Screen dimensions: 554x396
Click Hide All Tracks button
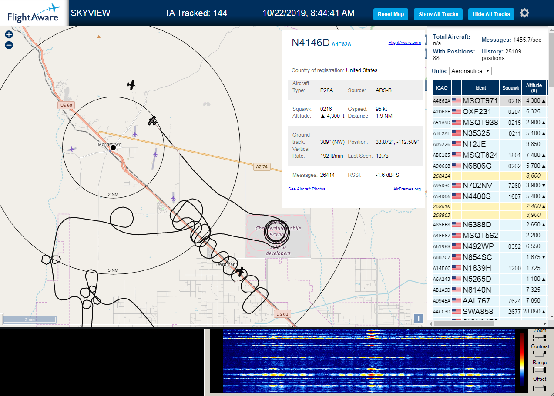click(x=491, y=14)
